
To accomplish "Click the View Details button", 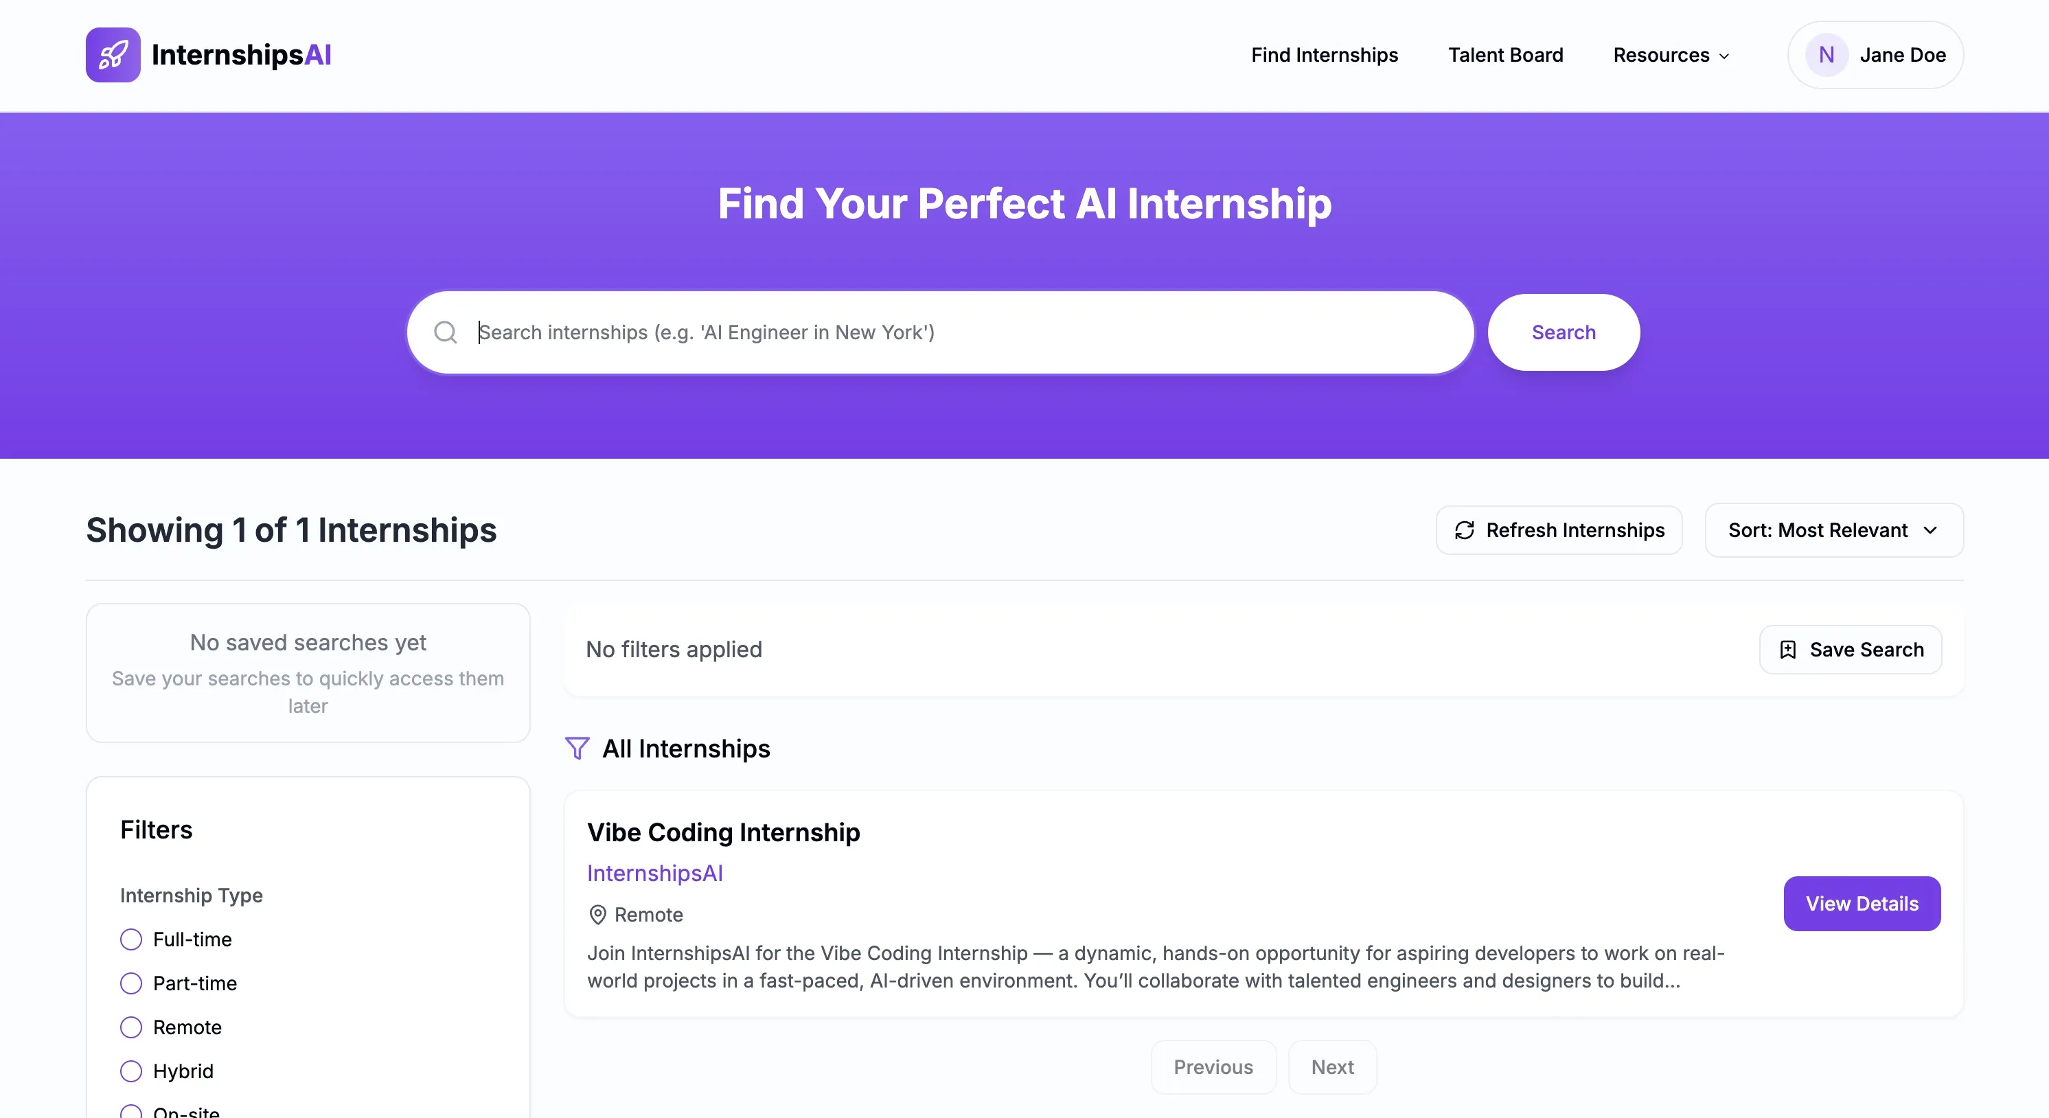I will (x=1862, y=904).
